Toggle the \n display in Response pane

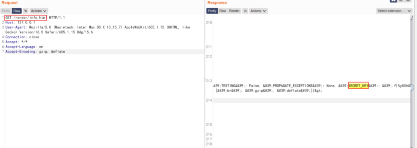pyautogui.click(x=245, y=11)
